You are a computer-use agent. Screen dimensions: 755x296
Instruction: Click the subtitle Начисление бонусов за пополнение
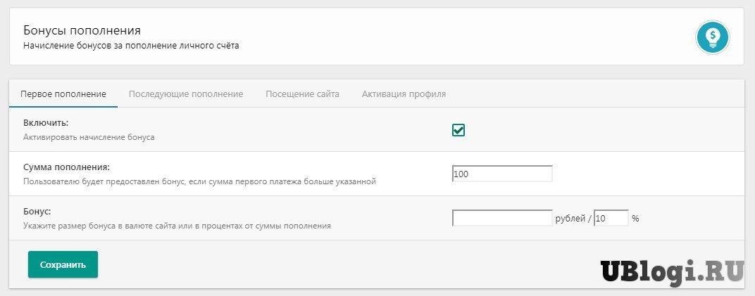point(131,47)
